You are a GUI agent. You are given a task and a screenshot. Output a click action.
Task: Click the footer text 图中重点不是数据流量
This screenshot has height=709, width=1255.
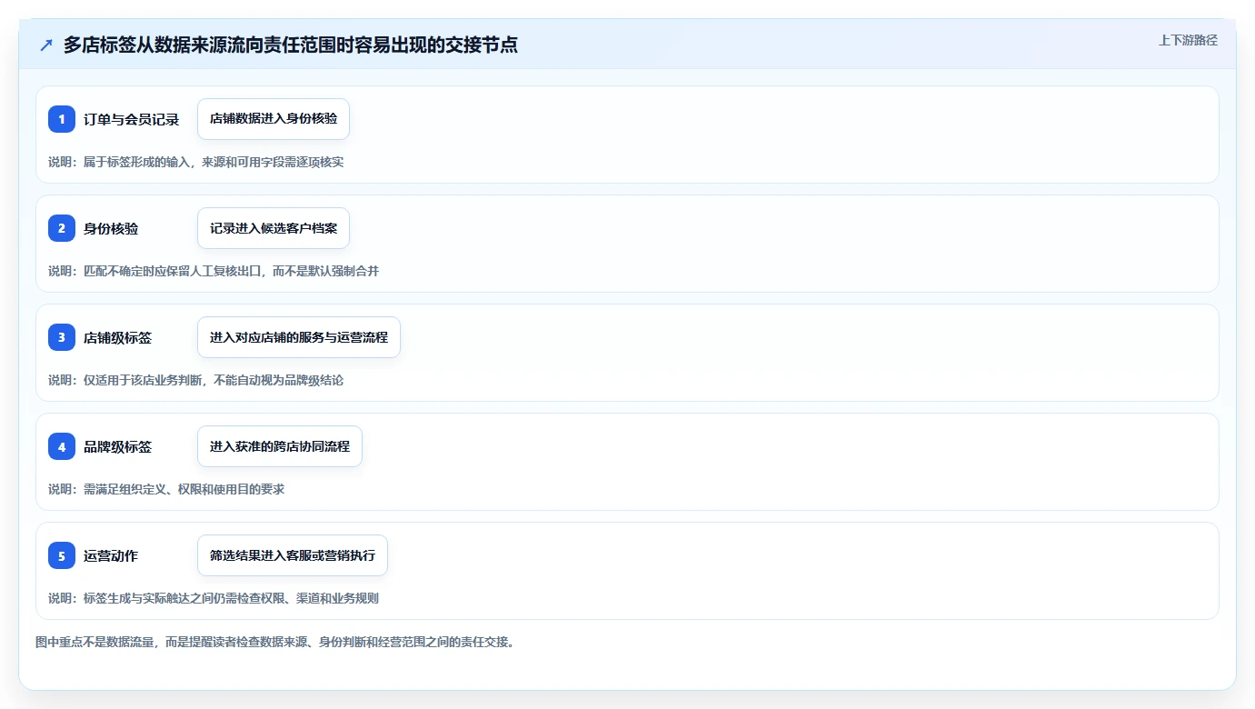(x=95, y=642)
